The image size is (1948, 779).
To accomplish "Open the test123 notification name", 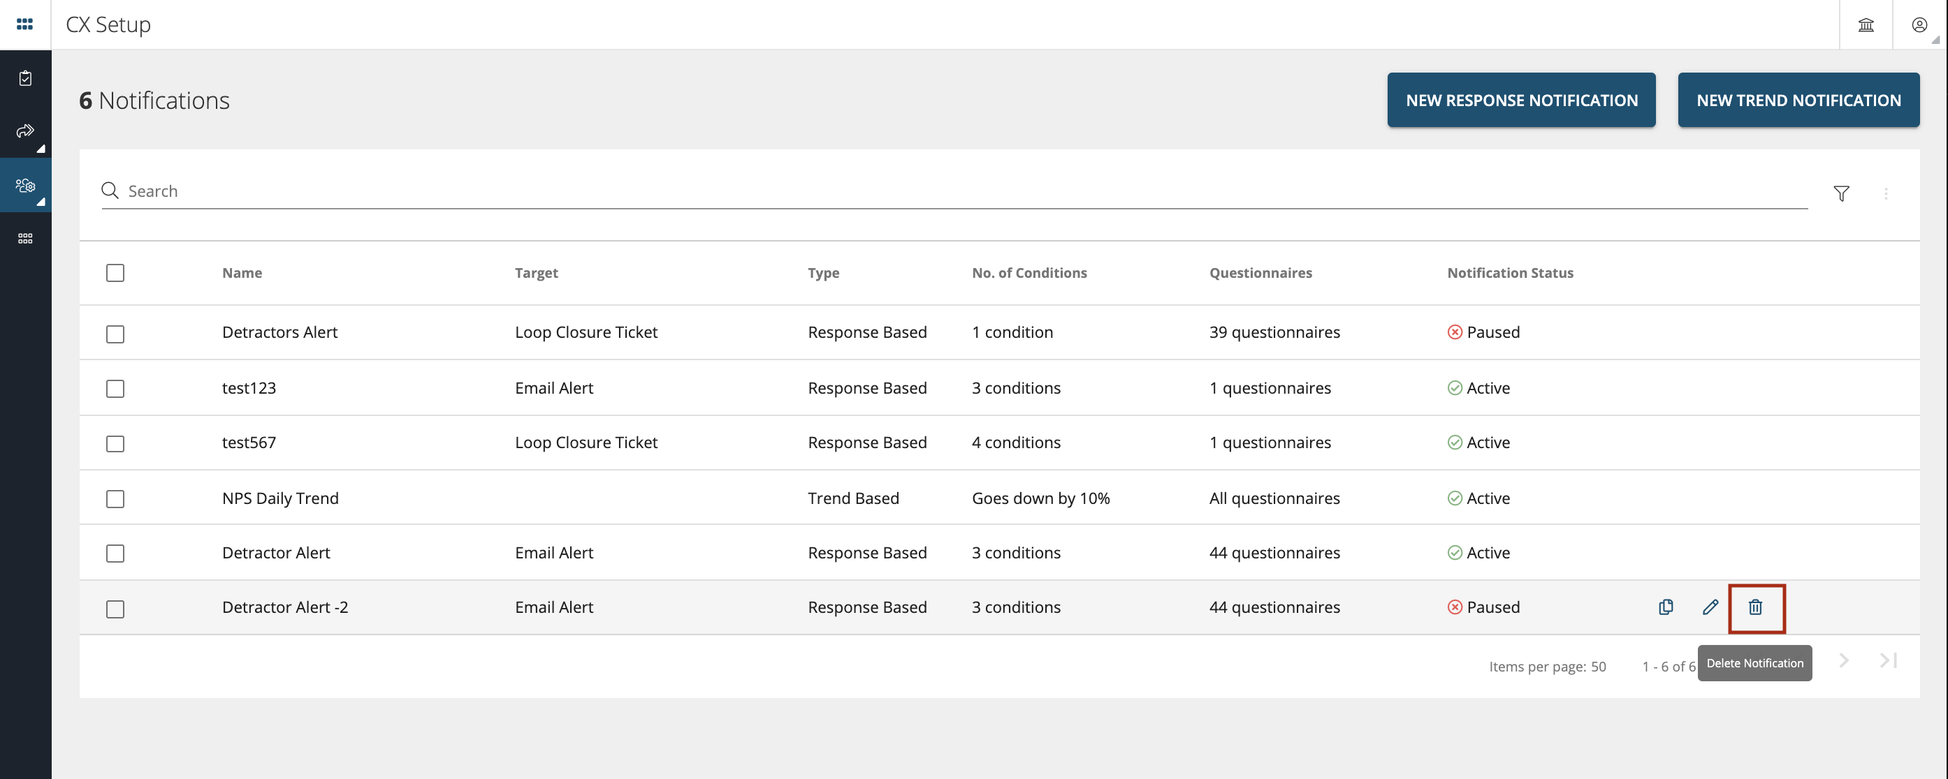I will [249, 387].
